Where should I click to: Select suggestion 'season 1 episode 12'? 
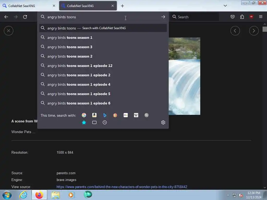(103, 66)
